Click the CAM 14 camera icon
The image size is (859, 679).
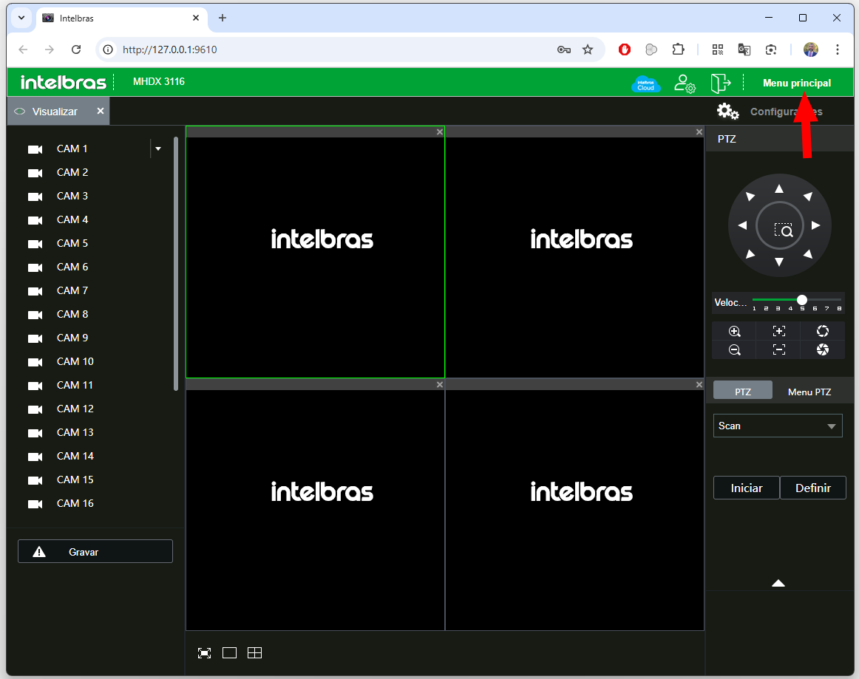[35, 457]
